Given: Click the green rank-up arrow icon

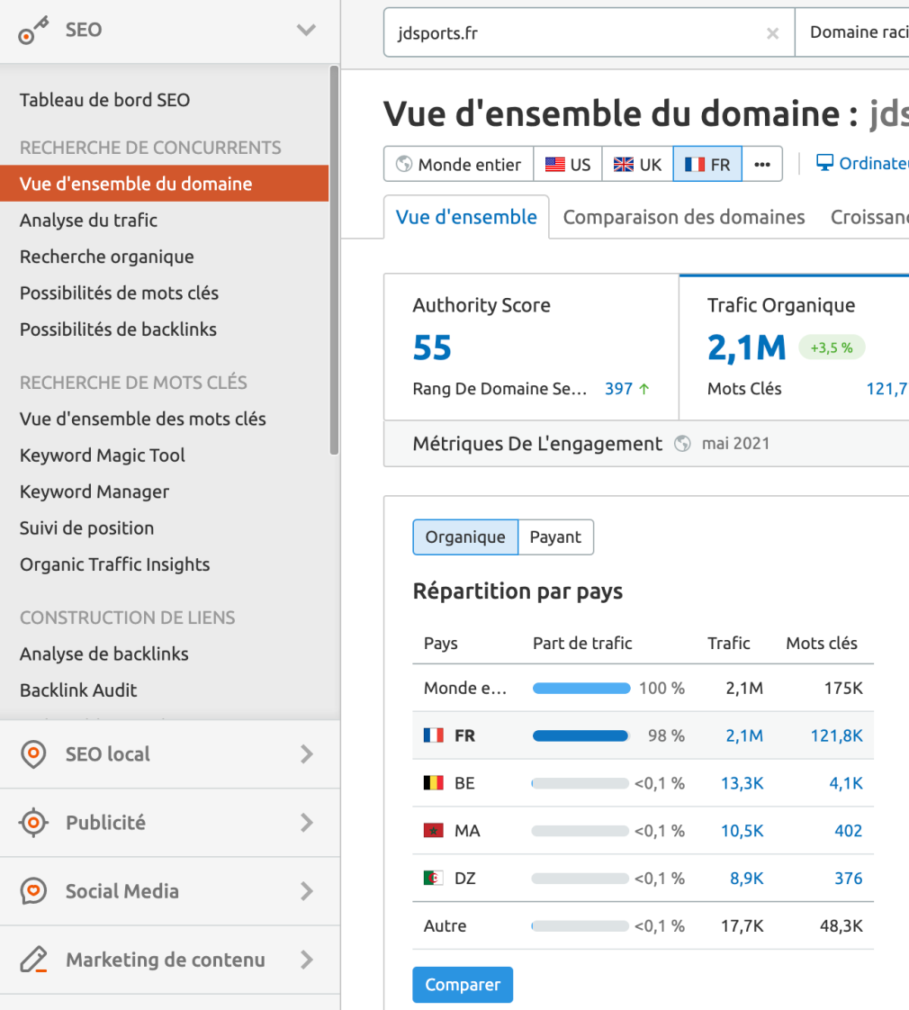Looking at the screenshot, I should coord(643,389).
